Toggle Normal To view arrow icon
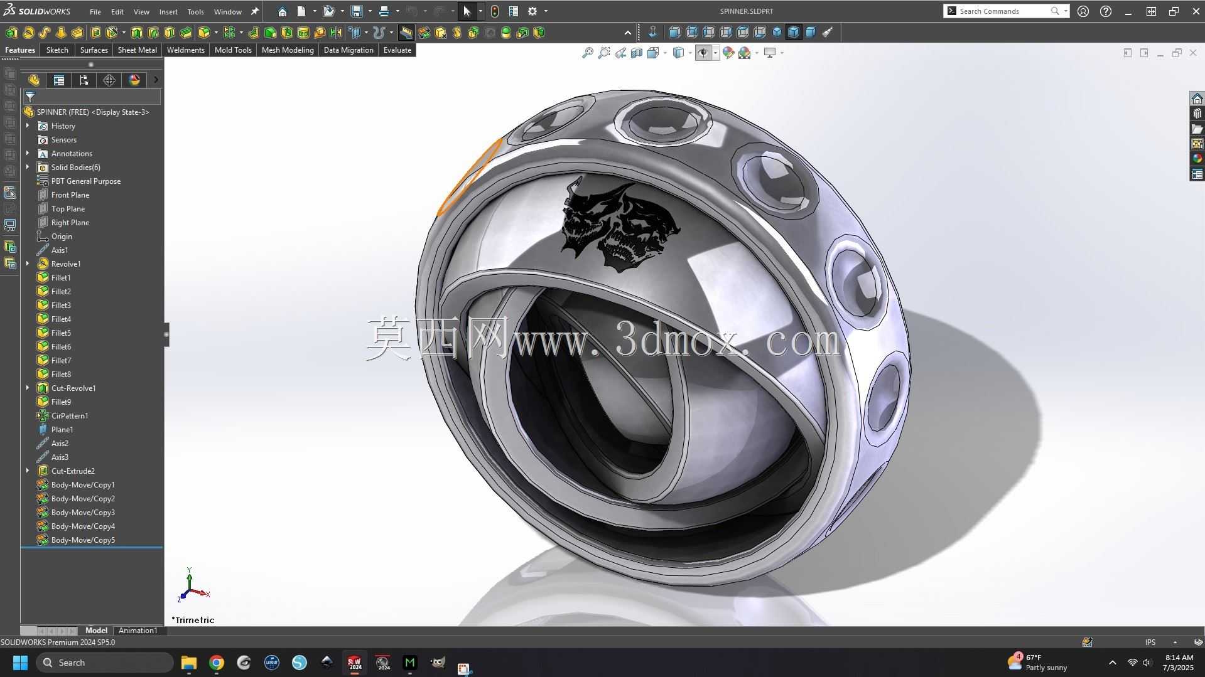The image size is (1205, 677). pyautogui.click(x=652, y=33)
